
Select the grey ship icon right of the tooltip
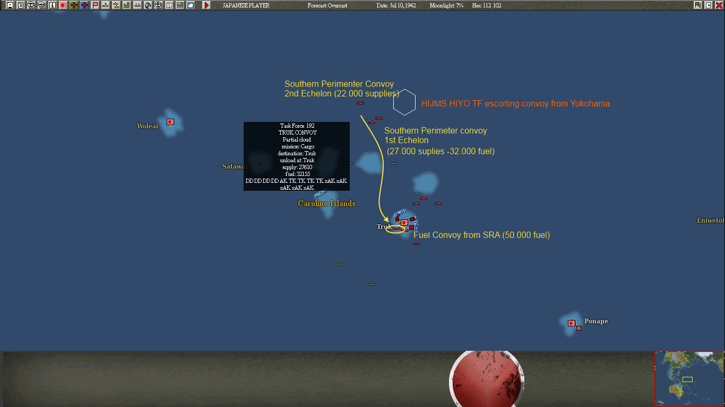point(394,163)
